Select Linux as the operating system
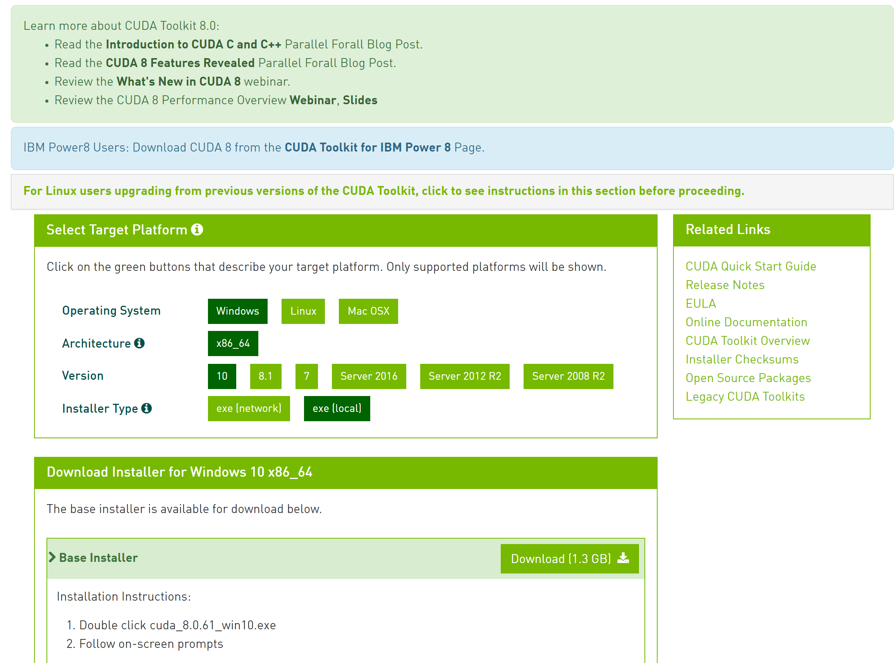The width and height of the screenshot is (895, 663). point(303,311)
